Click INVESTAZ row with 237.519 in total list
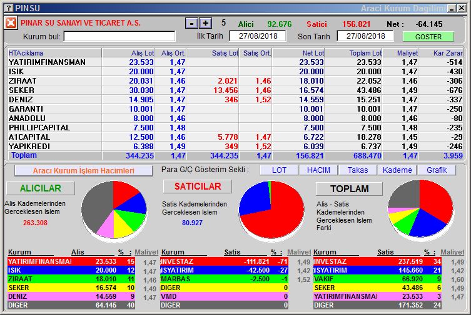 tap(377, 261)
